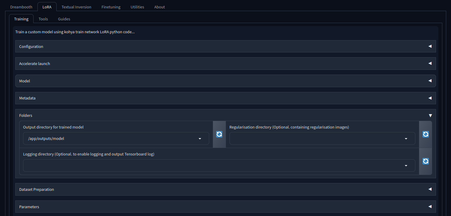
Task: Open the Guides sub-tab
Action: click(64, 19)
